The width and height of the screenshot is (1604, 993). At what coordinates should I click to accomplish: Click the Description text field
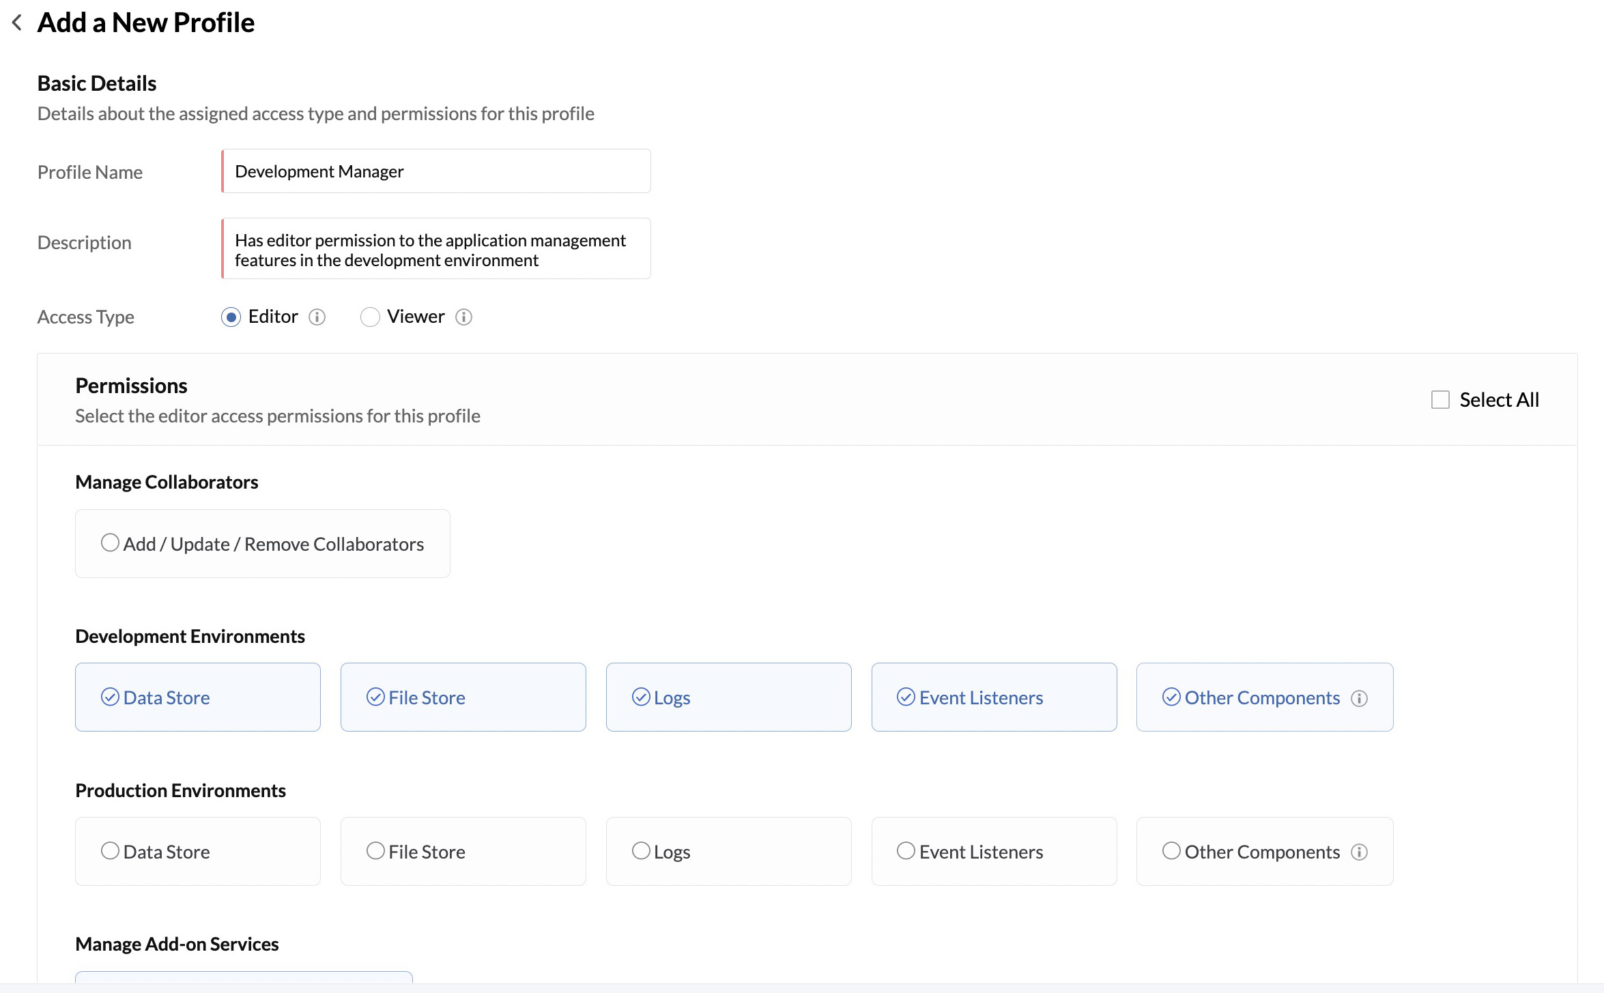436,248
